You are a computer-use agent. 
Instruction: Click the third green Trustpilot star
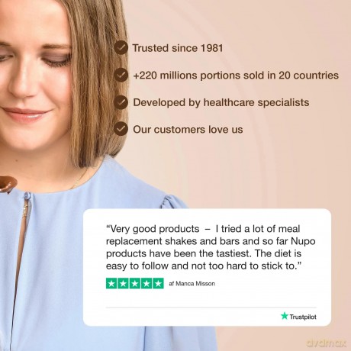coord(135,283)
